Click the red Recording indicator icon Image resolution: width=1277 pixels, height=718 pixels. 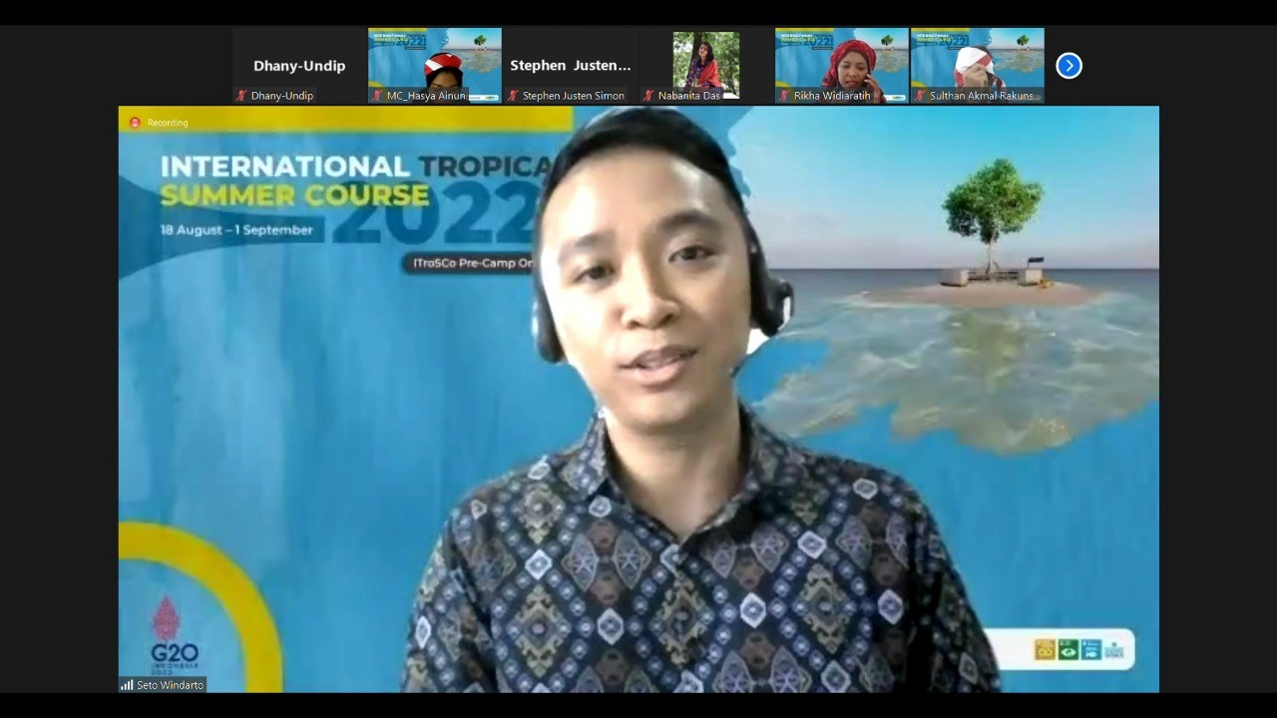point(135,123)
